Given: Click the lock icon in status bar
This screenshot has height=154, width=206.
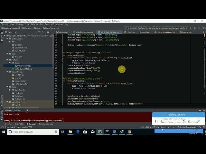Looking at the screenshot, I should tap(200, 127).
